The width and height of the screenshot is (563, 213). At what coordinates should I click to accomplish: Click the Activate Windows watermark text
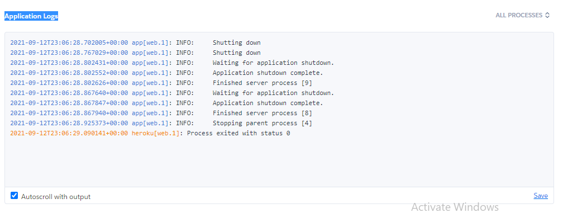455,207
